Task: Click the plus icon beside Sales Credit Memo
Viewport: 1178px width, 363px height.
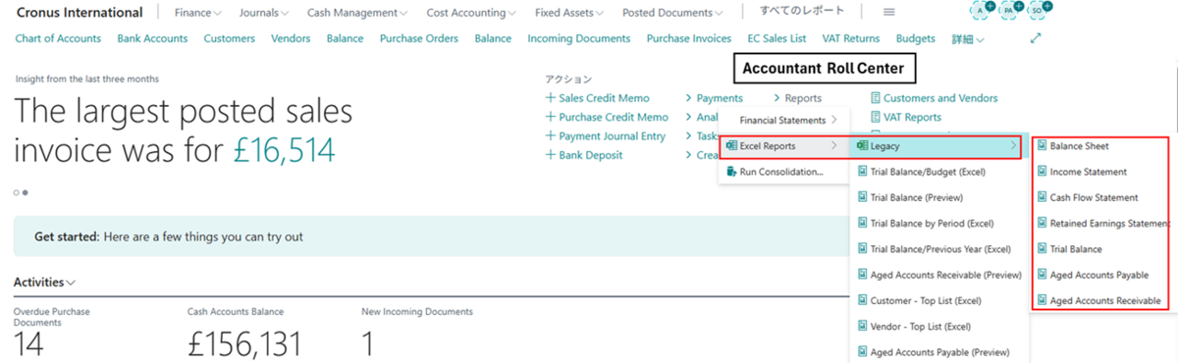Action: [x=551, y=98]
